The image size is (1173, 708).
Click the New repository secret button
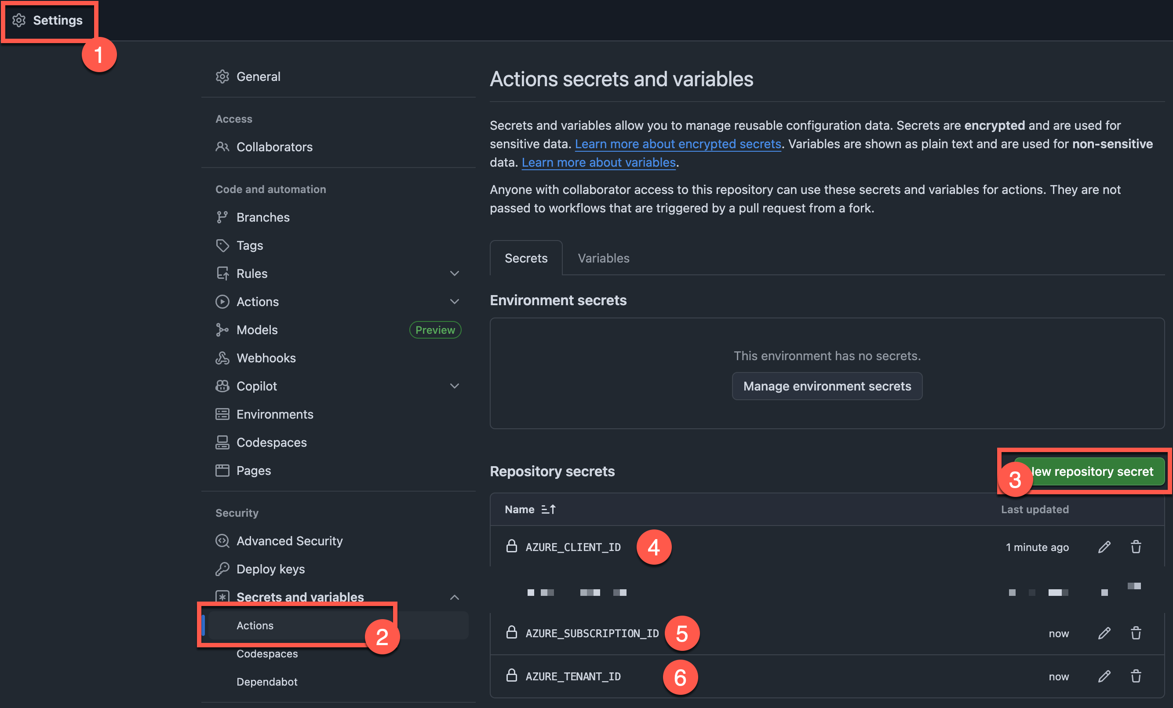pyautogui.click(x=1089, y=471)
